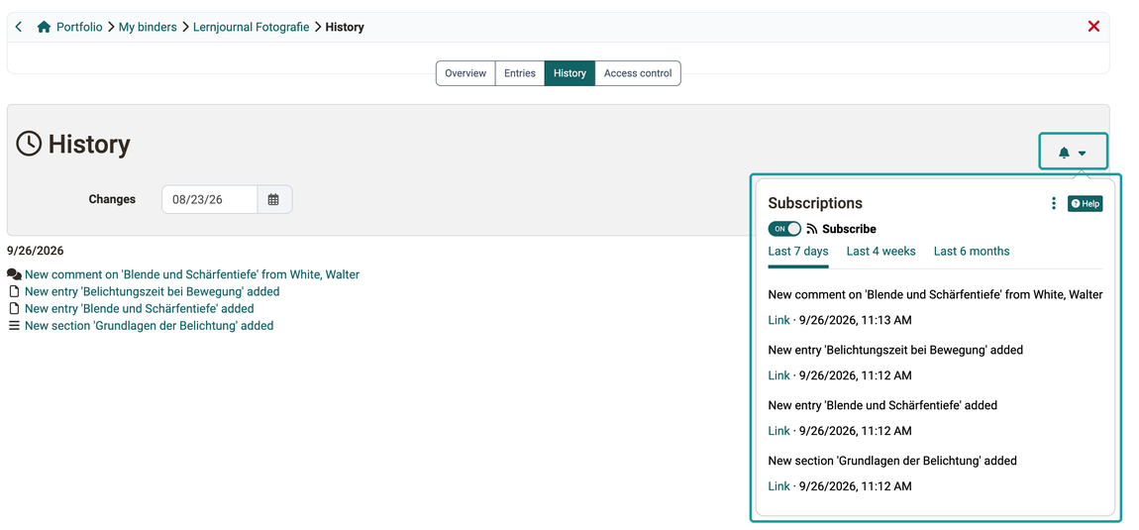This screenshot has width=1139, height=530.
Task: Click Link under 'New entry Blende und Schärfentiefe'
Action: tap(778, 430)
